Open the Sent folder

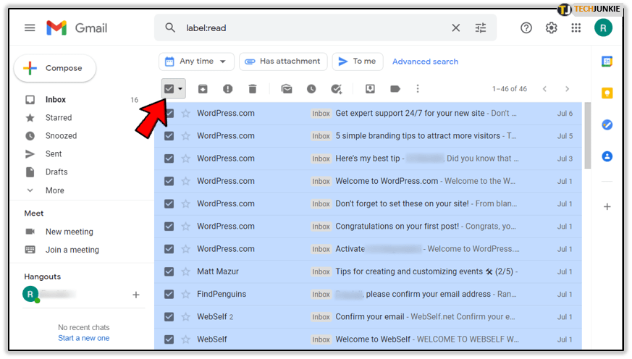[x=54, y=154]
